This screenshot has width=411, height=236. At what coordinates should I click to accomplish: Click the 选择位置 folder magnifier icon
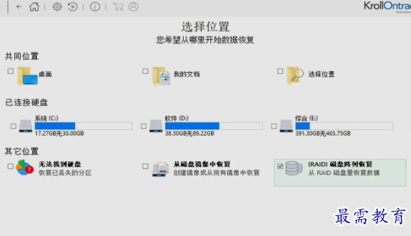click(295, 76)
